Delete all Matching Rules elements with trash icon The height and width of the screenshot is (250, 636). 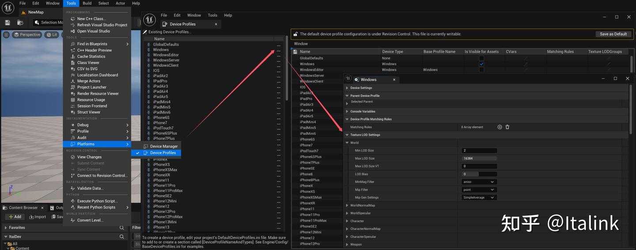tap(507, 127)
